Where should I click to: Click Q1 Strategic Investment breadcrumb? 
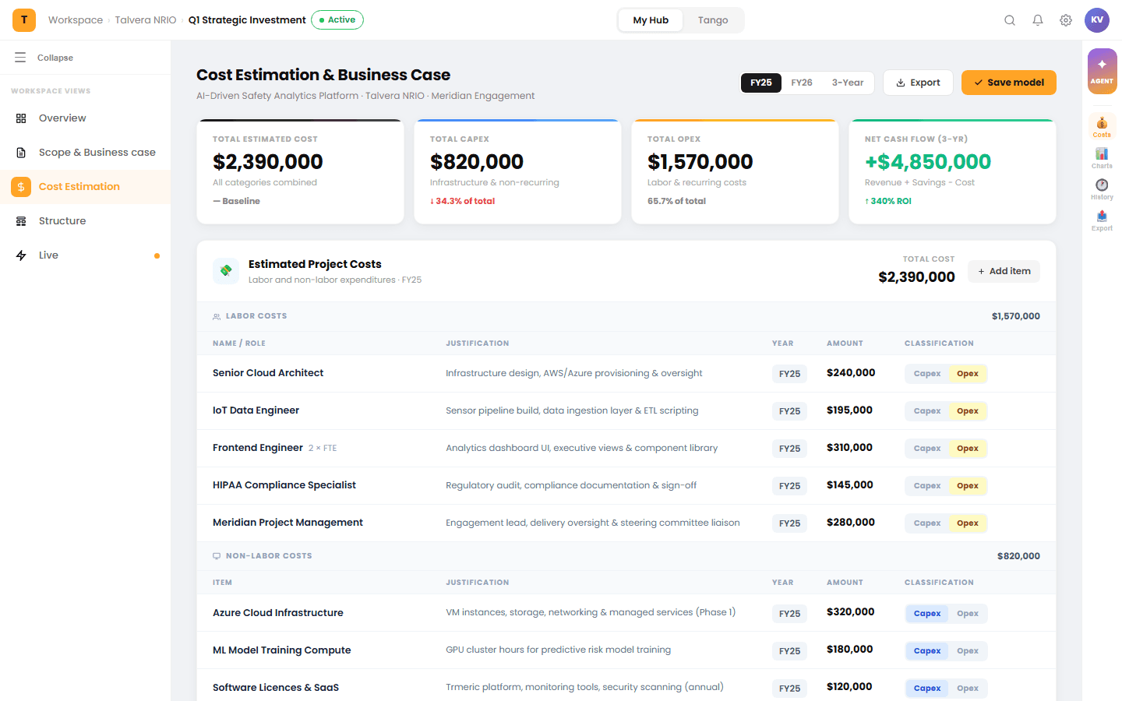pos(247,20)
